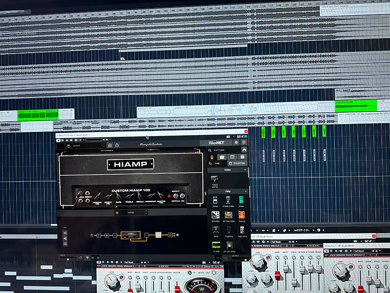390x293 pixels.
Task: Click the bottom routing layout icon in AmpliTube
Action: tap(65, 244)
